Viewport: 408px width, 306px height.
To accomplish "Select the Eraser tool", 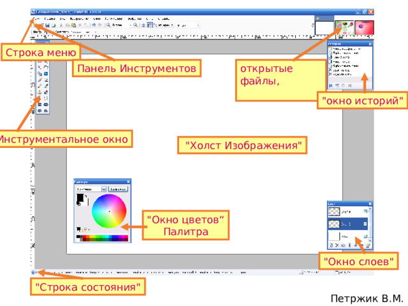I will (x=46, y=80).
